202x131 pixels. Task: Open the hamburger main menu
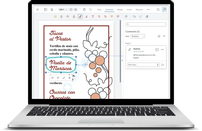pos(37,10)
